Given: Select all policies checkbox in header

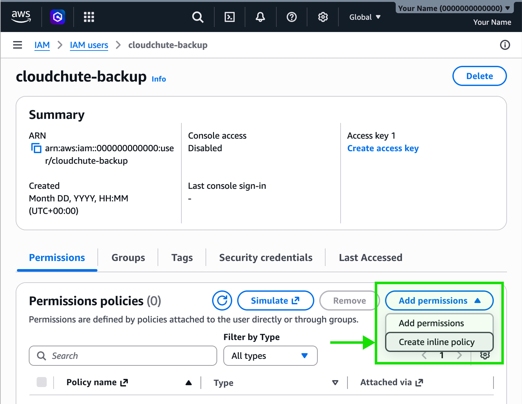Looking at the screenshot, I should click(42, 382).
